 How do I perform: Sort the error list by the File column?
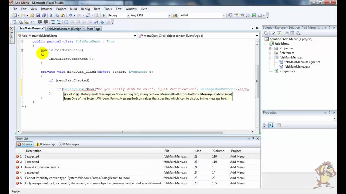tap(178, 151)
